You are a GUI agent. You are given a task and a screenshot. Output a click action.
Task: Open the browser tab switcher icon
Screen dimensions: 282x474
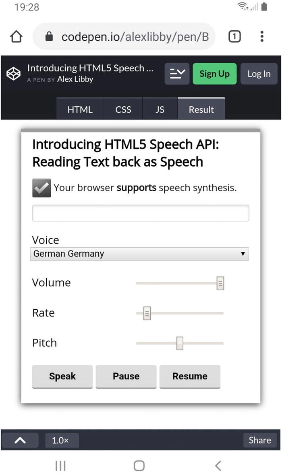[x=234, y=37]
